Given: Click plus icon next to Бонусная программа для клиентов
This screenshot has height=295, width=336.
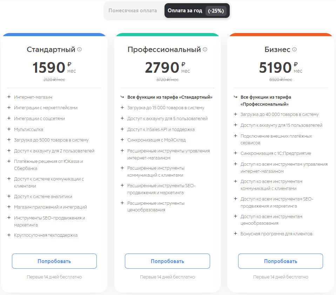Looking at the screenshot, I should coord(235,234).
